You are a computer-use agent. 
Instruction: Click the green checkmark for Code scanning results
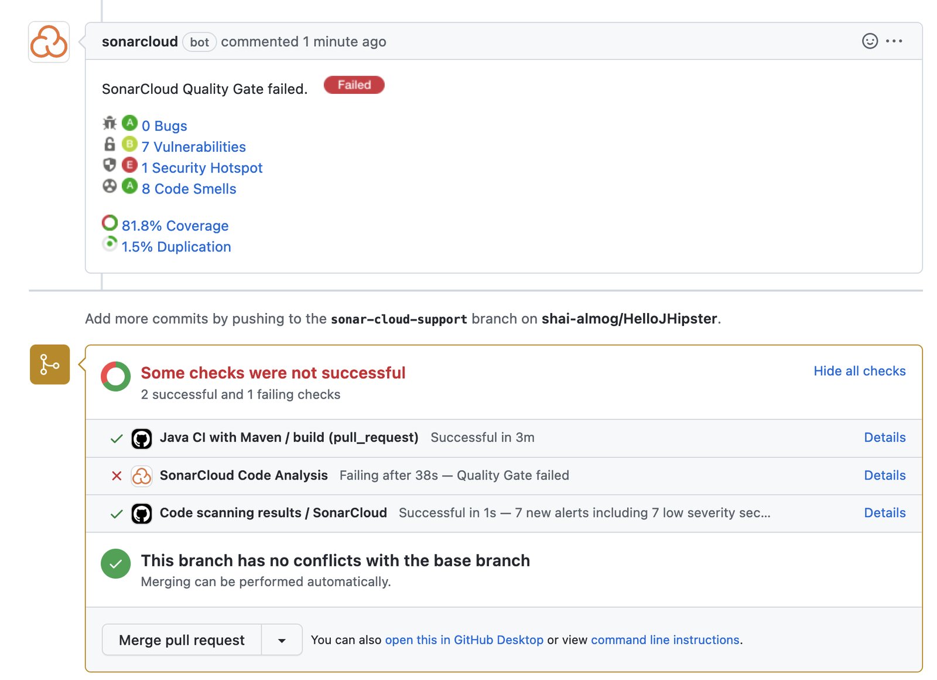[117, 514]
